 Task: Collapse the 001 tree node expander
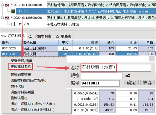click(x=2, y=5)
